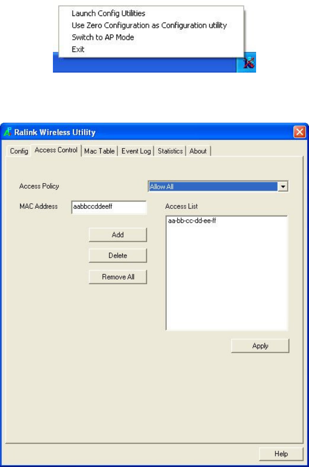Click the MAC Address label
Screen dimensions: 309x467
(x=38, y=206)
